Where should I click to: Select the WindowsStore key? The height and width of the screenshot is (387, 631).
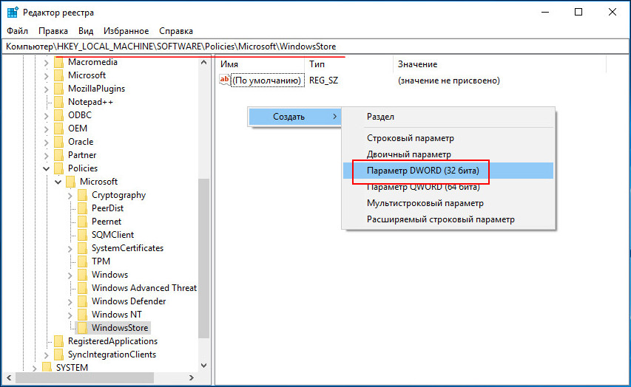click(120, 328)
